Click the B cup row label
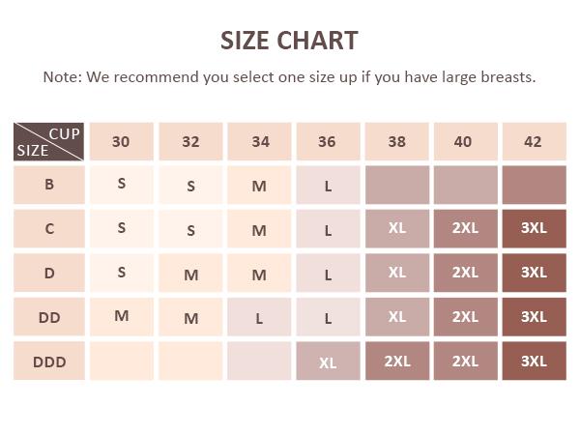 49,185
